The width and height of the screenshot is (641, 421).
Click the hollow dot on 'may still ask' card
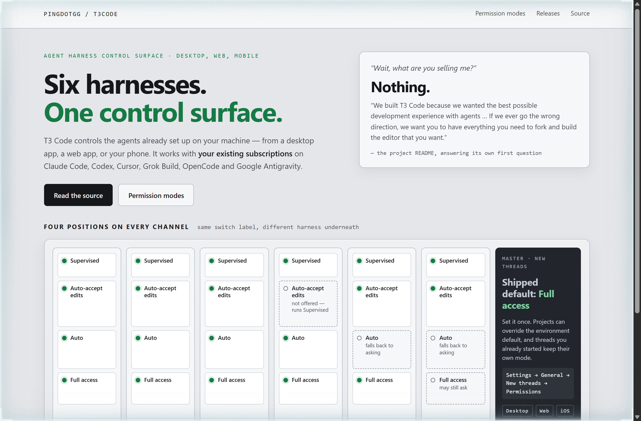coord(433,380)
